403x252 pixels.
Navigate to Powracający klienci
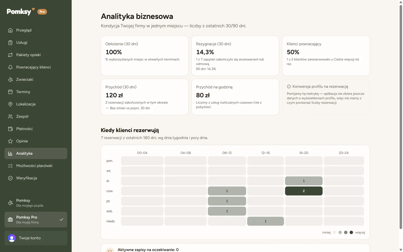(x=36, y=67)
